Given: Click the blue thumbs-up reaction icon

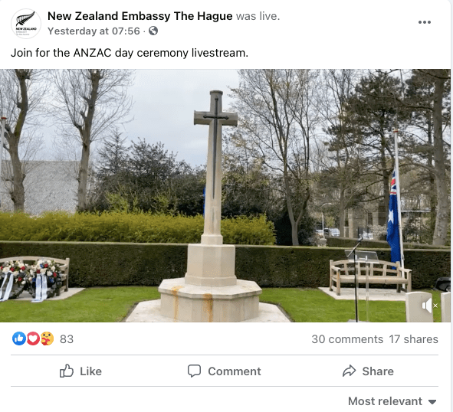Looking at the screenshot, I should (x=19, y=338).
